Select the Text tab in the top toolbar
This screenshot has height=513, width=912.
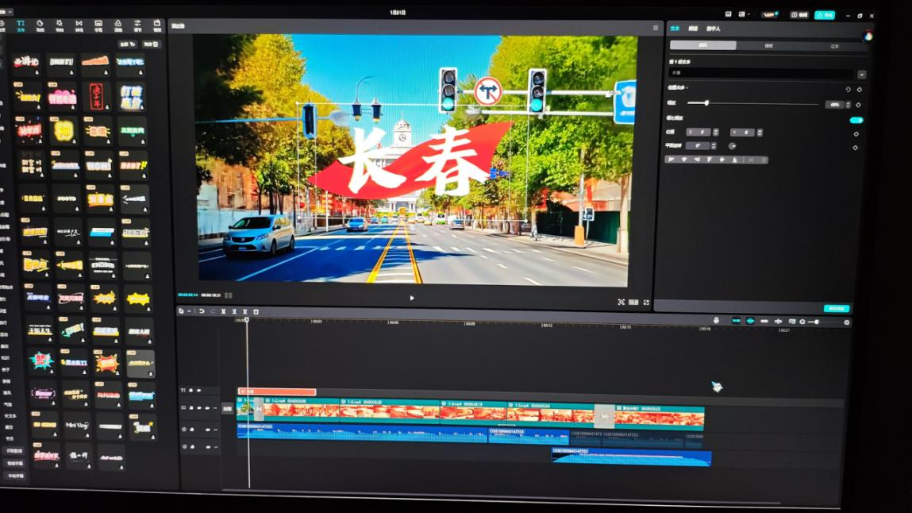[x=21, y=26]
